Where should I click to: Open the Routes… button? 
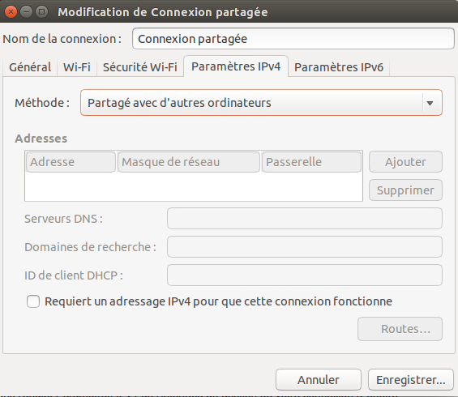point(400,329)
